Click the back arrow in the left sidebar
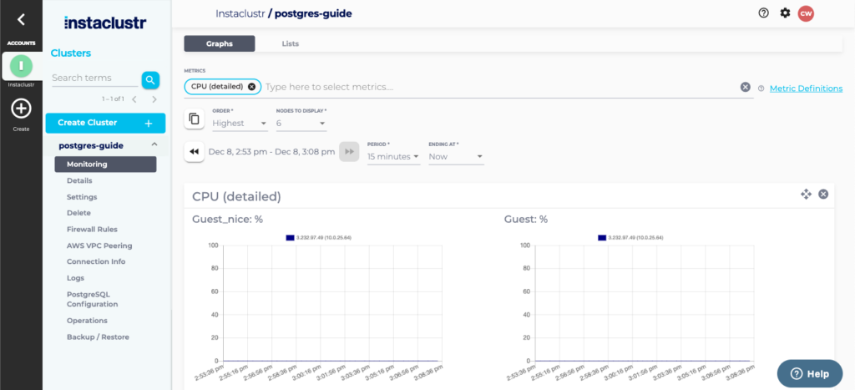 pos(21,19)
